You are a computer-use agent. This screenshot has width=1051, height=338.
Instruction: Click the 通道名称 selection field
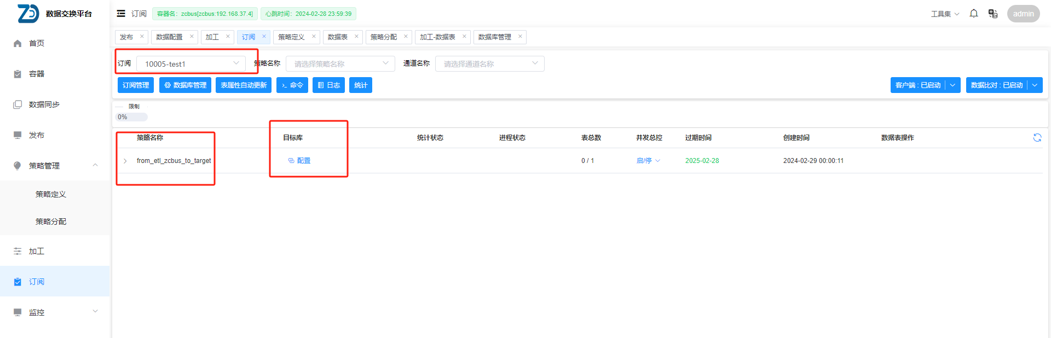[489, 63]
